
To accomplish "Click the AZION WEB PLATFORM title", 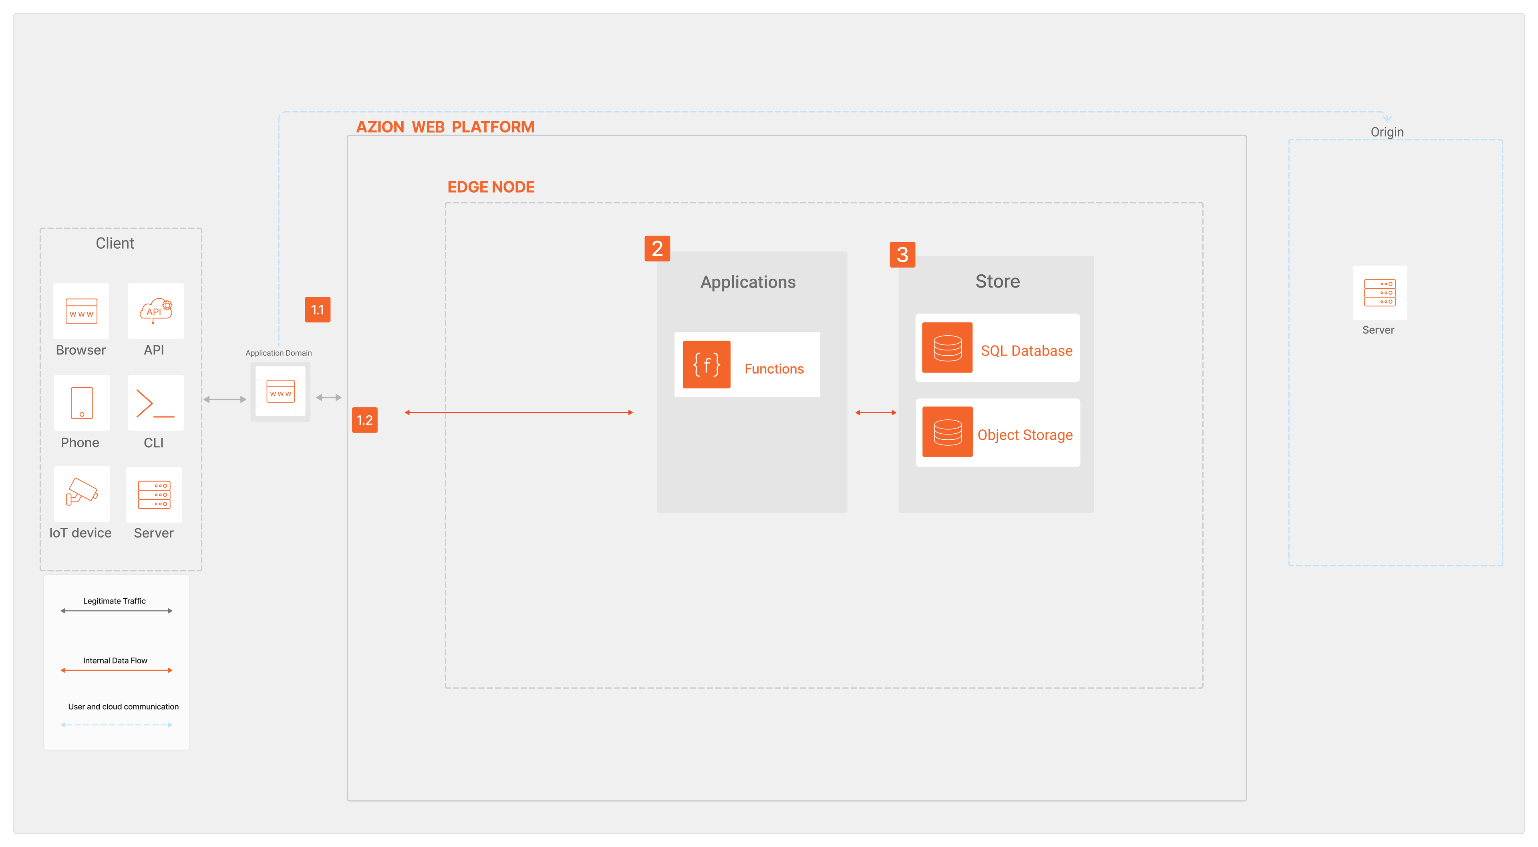I will (445, 127).
